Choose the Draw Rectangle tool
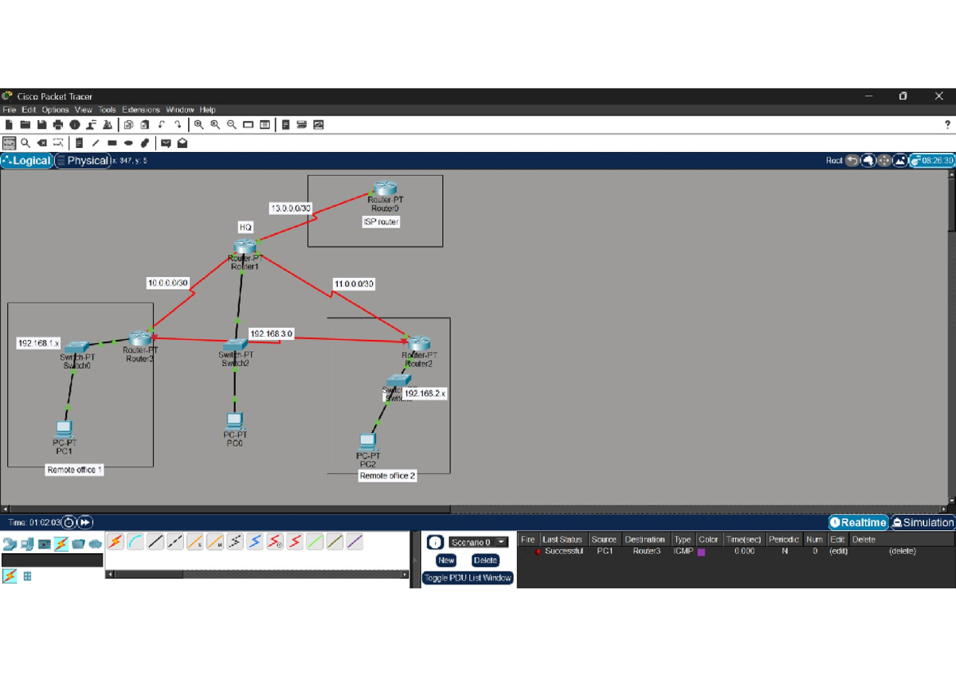 click(x=112, y=143)
